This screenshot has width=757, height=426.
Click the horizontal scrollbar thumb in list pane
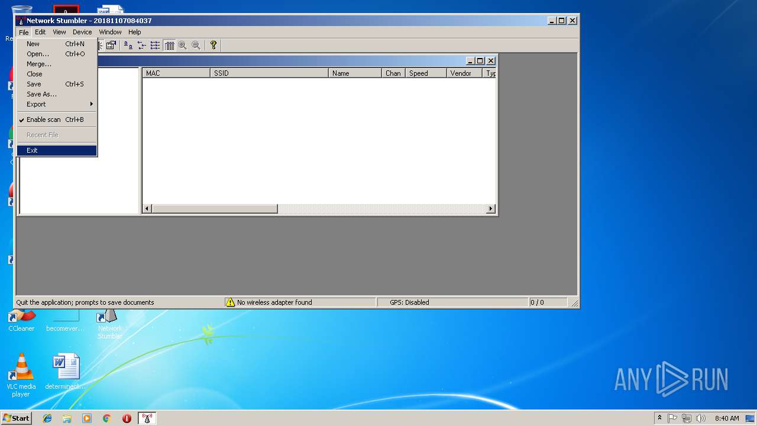(x=215, y=209)
